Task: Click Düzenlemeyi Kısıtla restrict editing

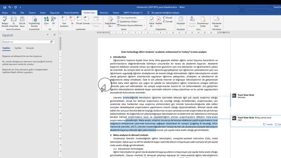Action: tap(203, 22)
